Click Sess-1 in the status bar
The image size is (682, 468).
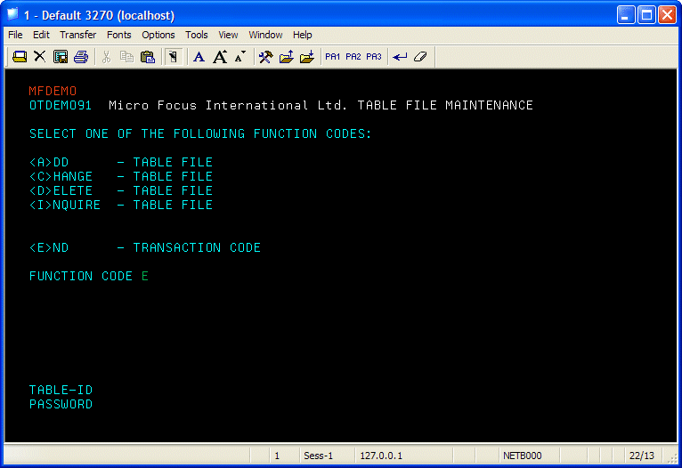pos(319,456)
